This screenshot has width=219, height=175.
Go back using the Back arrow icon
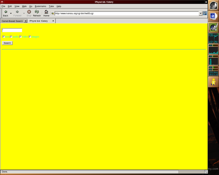(5, 12)
